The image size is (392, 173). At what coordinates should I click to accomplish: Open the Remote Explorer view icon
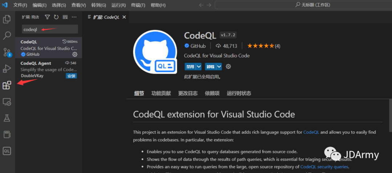[x=7, y=102]
